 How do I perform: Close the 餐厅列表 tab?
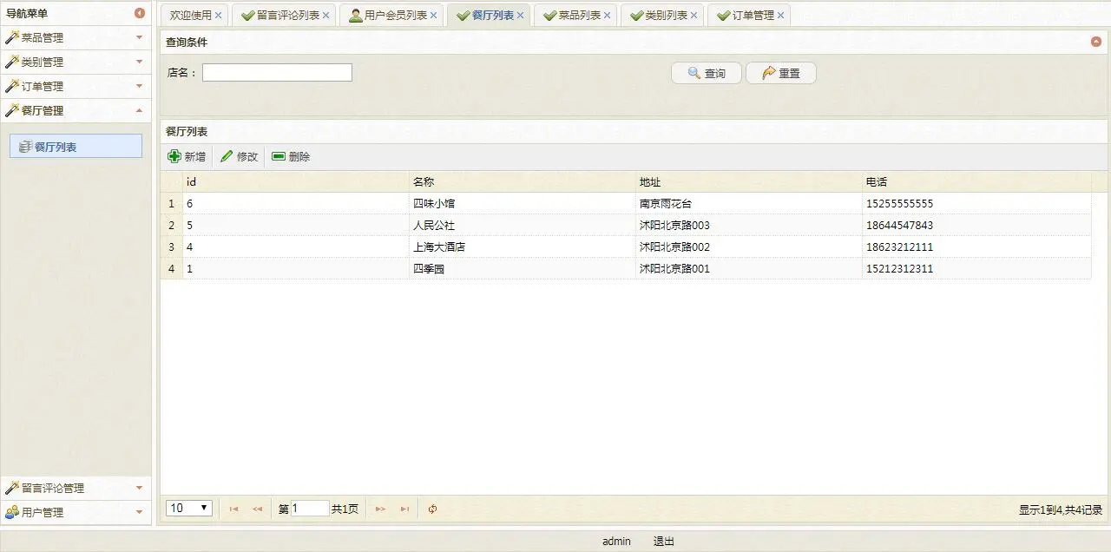521,16
